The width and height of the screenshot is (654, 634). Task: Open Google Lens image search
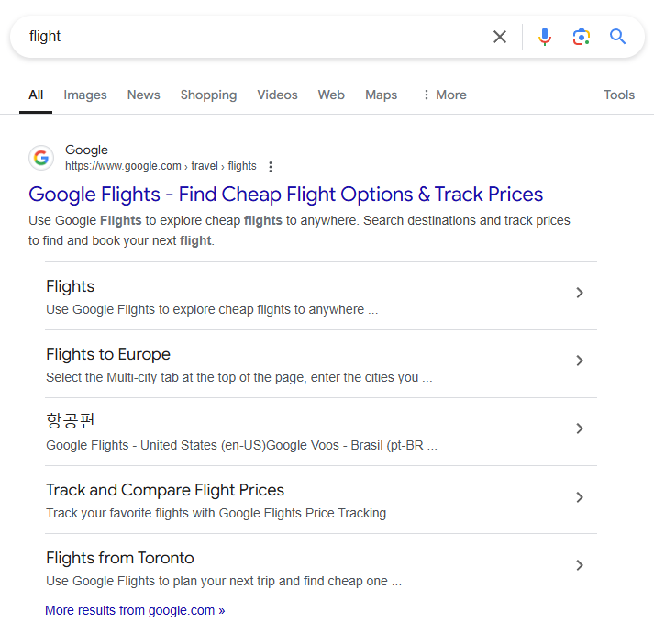pyautogui.click(x=581, y=37)
